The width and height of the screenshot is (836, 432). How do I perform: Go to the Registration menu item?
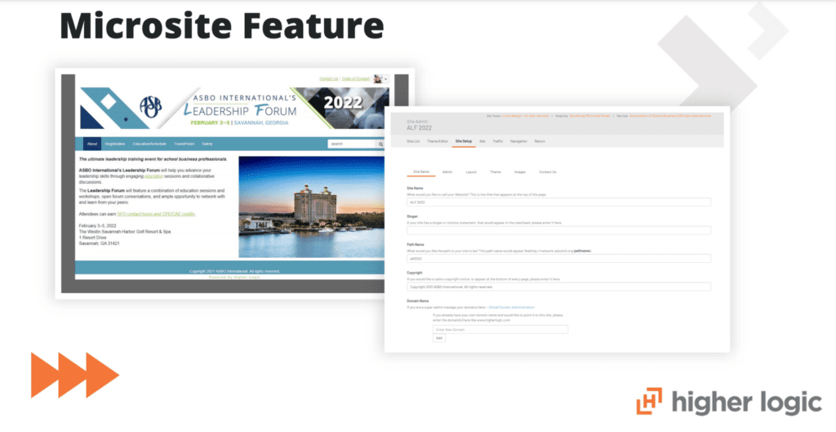coord(115,143)
